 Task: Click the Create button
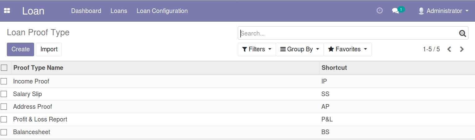[20, 49]
